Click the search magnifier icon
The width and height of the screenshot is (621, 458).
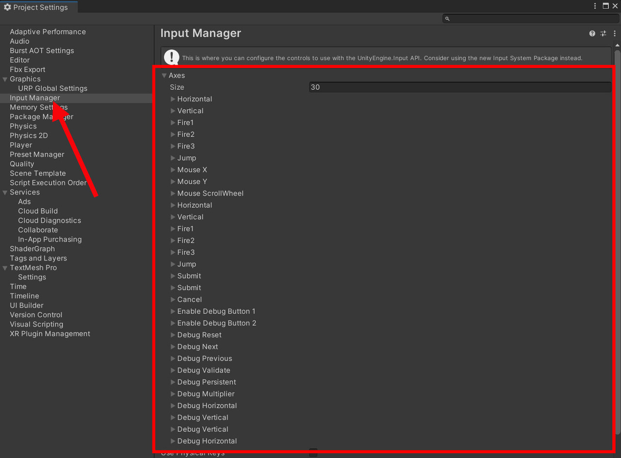pyautogui.click(x=447, y=18)
